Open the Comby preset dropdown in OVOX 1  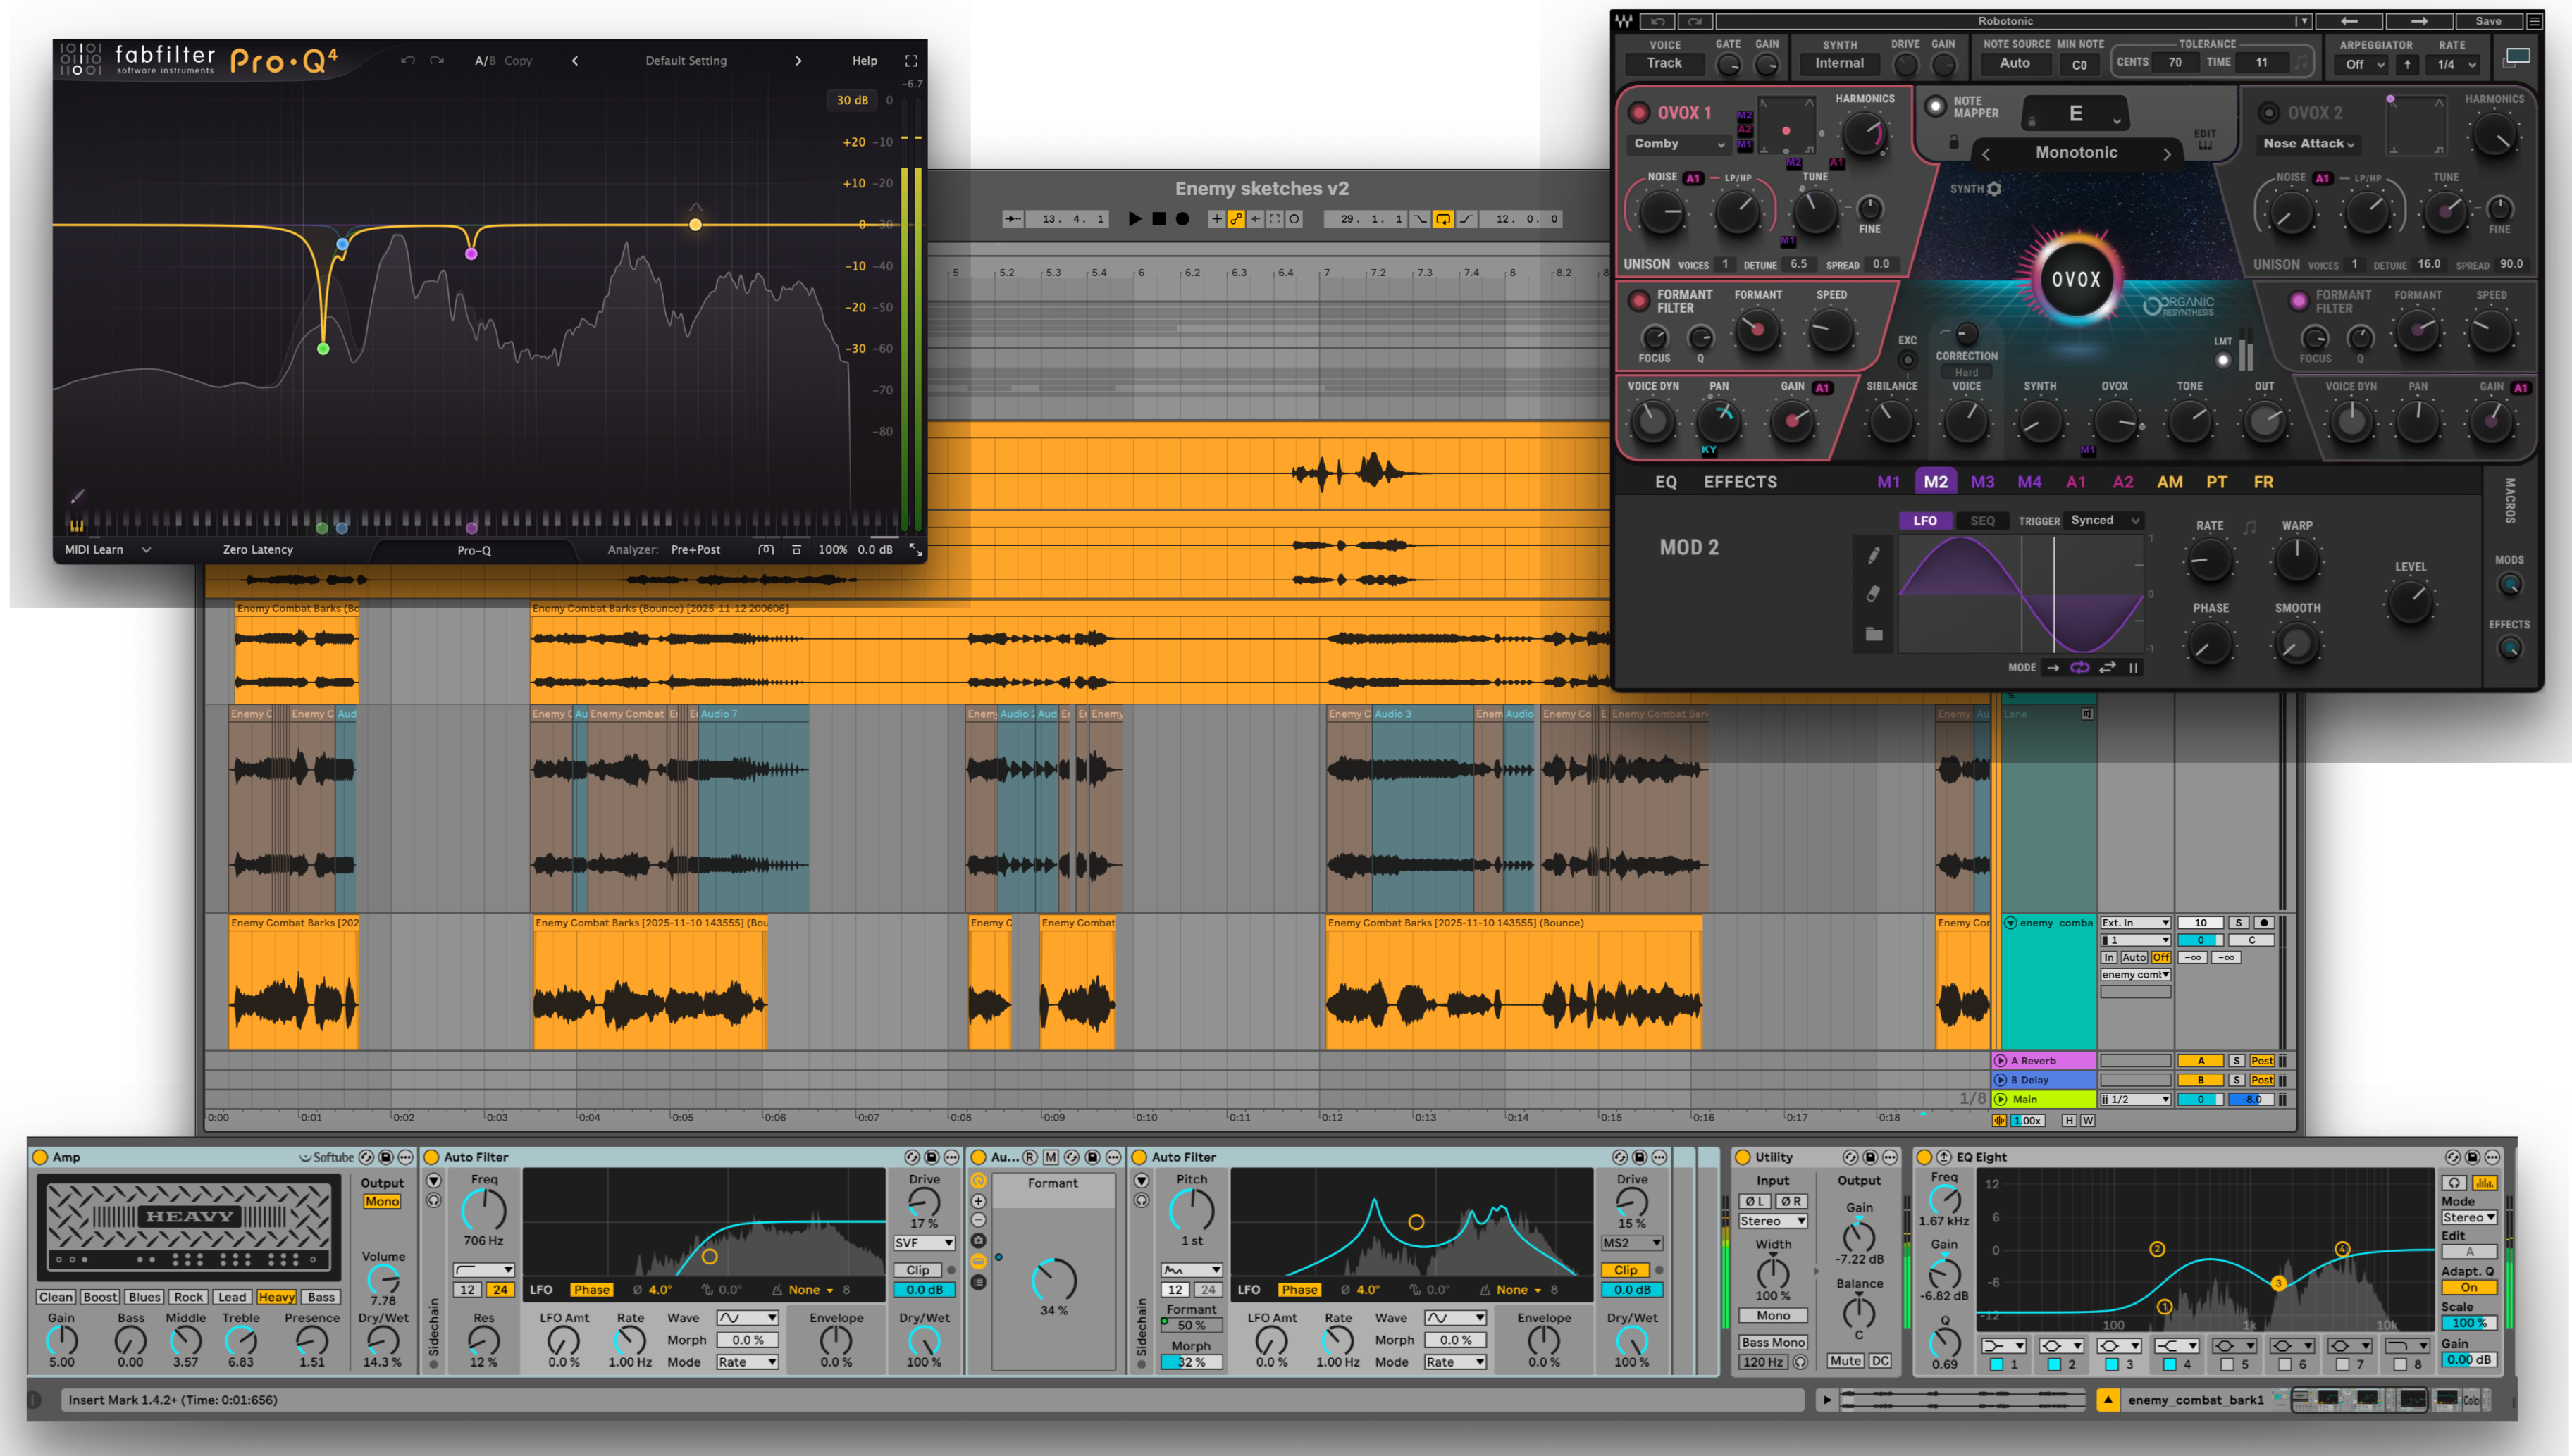pyautogui.click(x=1678, y=144)
